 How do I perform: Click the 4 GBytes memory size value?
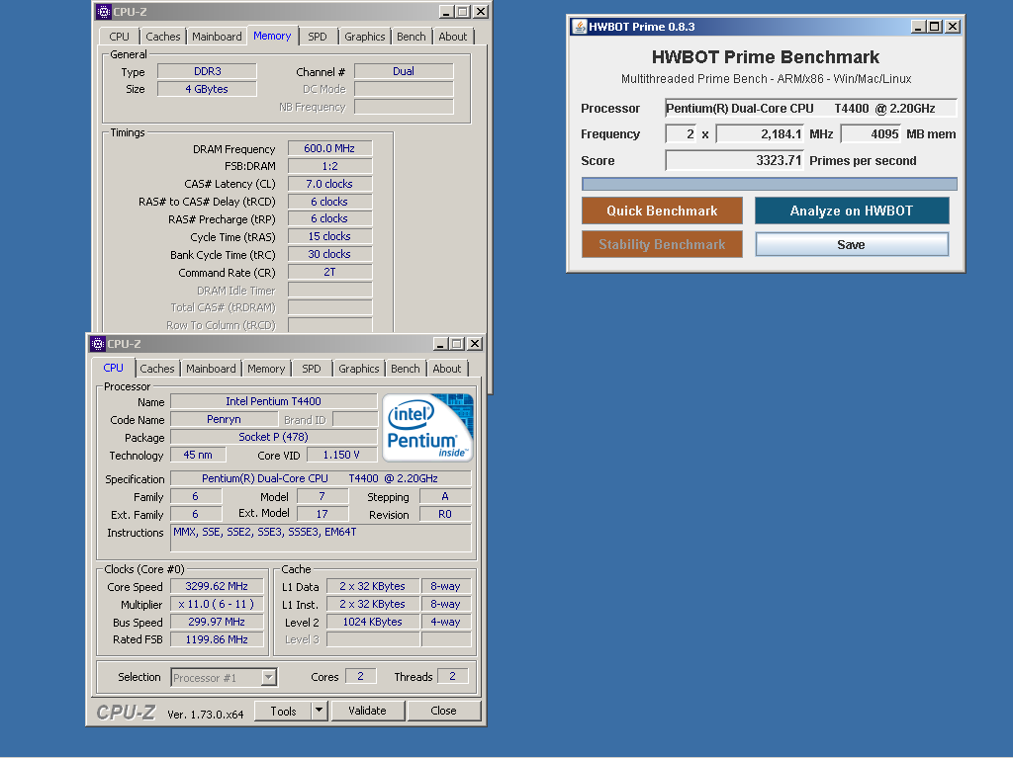(x=208, y=89)
